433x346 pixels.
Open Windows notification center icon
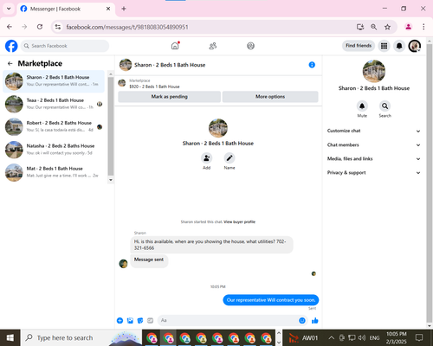click(x=419, y=337)
